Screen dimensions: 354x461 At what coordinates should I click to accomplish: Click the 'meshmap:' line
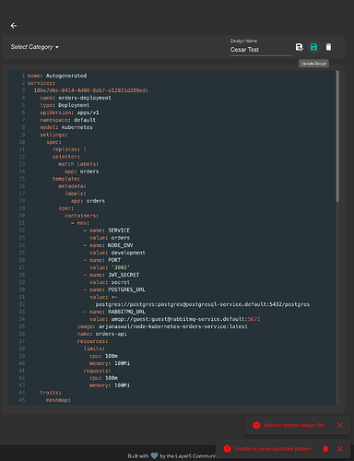58,400
